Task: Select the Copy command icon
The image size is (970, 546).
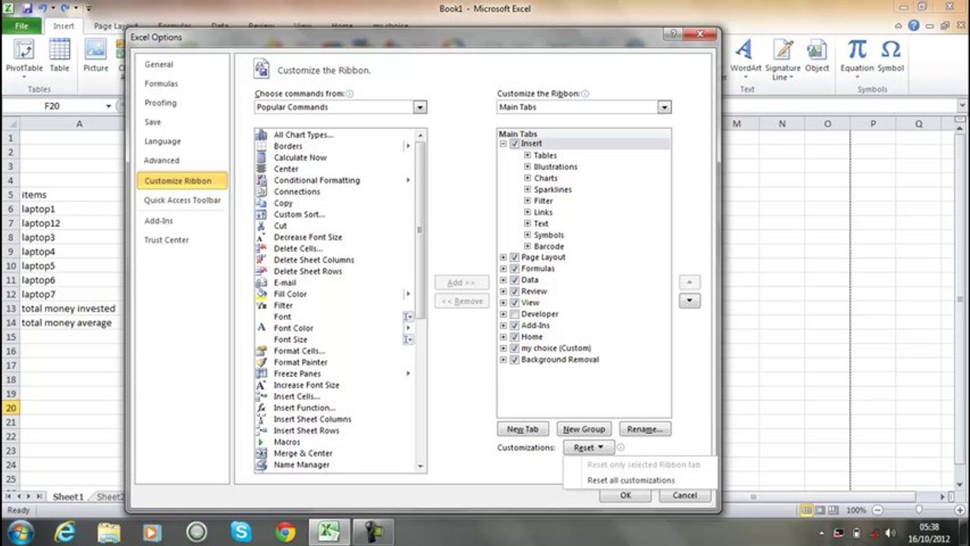Action: click(x=262, y=203)
